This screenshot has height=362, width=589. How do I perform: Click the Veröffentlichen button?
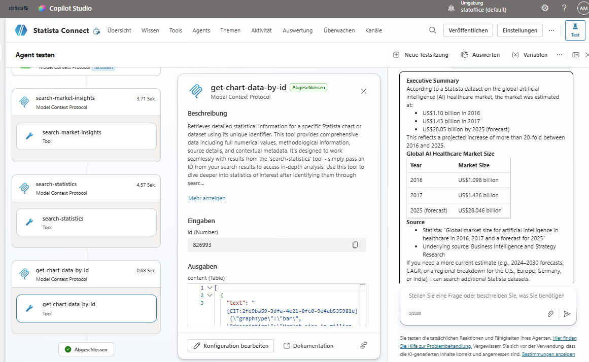tap(468, 30)
